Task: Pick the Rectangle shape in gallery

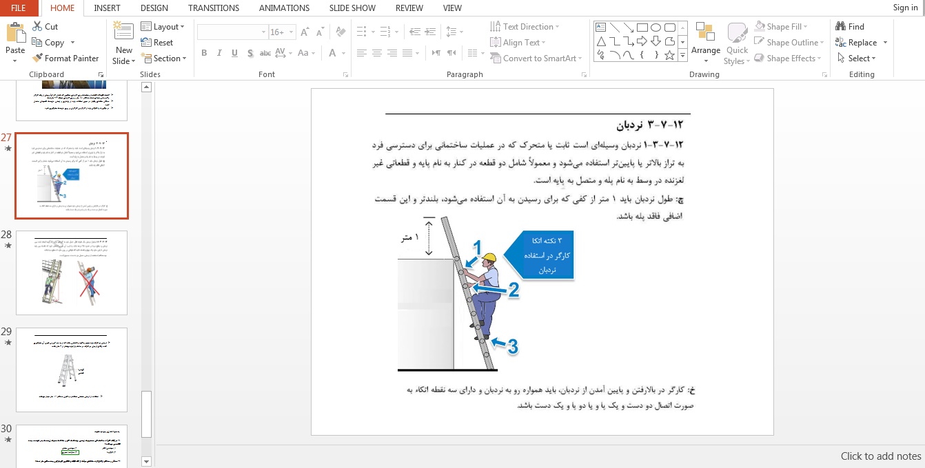Action: 642,28
